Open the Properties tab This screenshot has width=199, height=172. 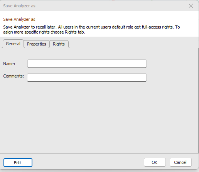tap(37, 44)
